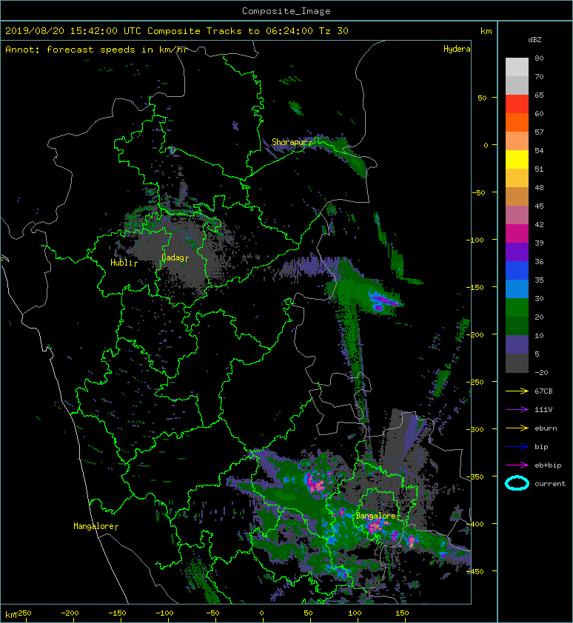Click the -100 tick on vertical axis
This screenshot has height=623, width=573.
tap(475, 240)
